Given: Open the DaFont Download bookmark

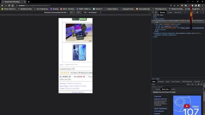Looking at the screenshot, I should coord(68,9).
